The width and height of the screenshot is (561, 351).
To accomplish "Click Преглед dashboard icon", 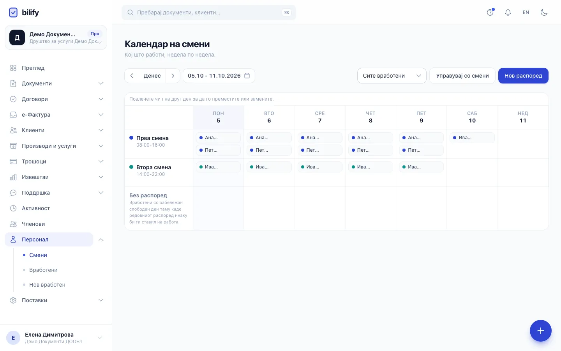I will click(x=13, y=68).
